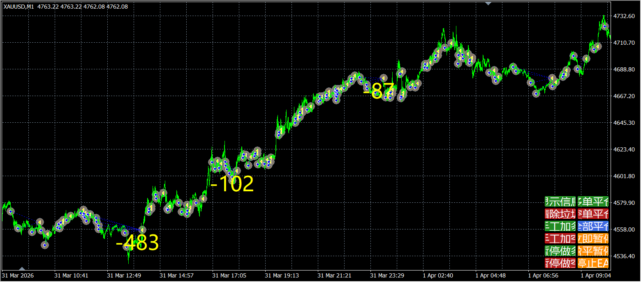Click the gray chart-shift triangle at the top edge
641x282 pixels.
488,3
